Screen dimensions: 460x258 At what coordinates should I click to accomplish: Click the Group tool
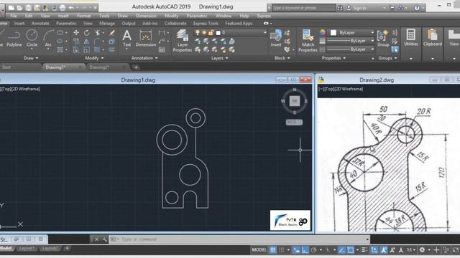point(383,38)
